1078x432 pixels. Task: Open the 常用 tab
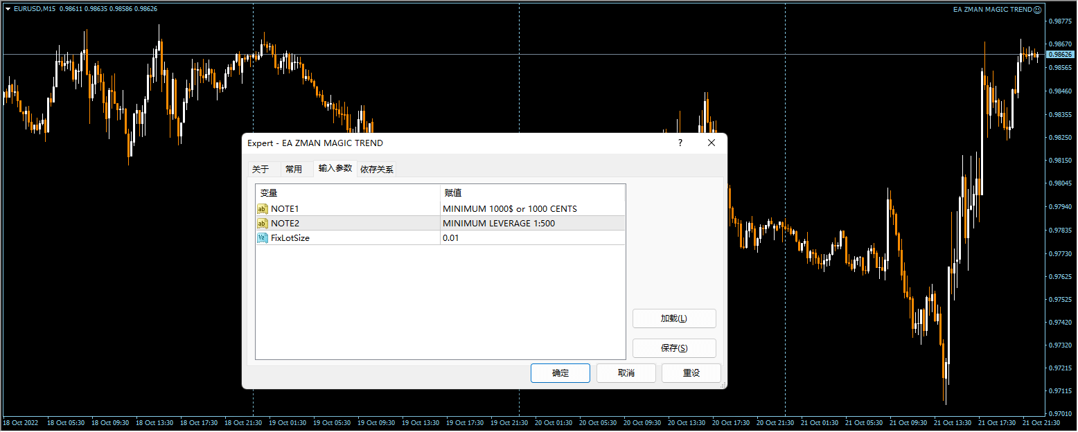(x=294, y=170)
